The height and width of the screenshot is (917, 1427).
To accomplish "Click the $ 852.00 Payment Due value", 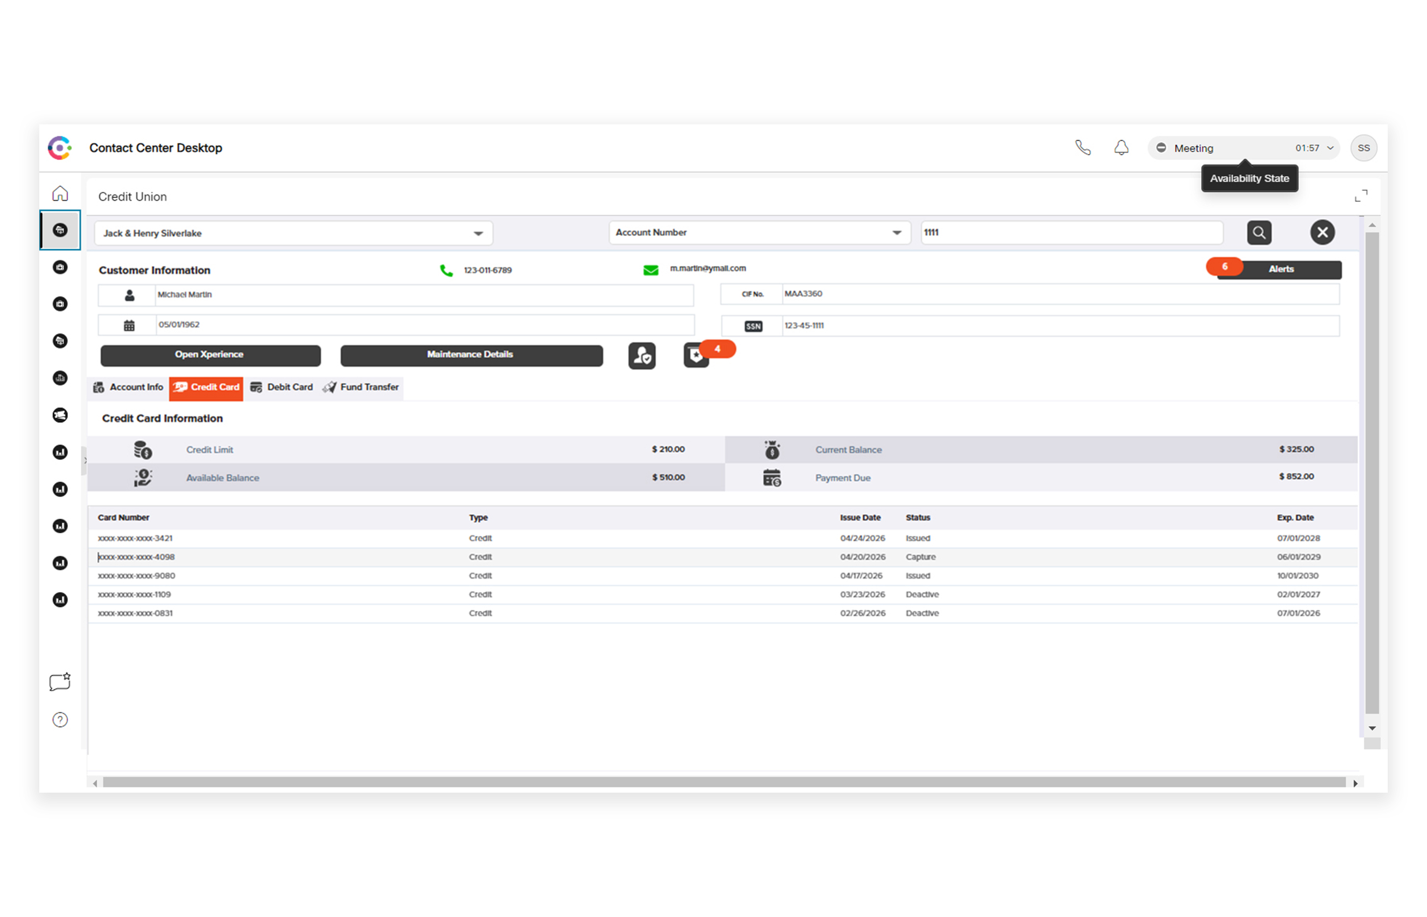I will [1296, 476].
